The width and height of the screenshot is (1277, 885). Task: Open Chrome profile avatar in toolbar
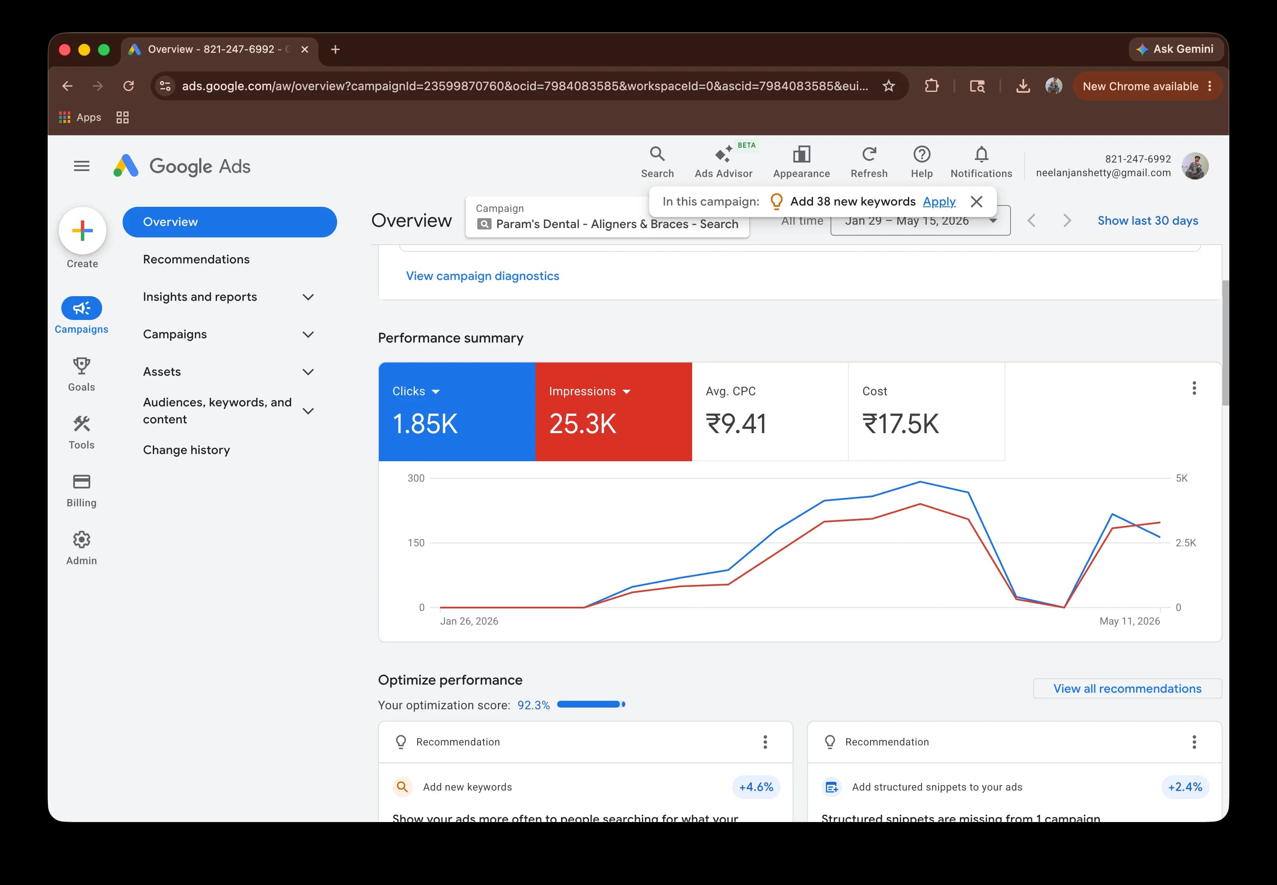point(1054,86)
